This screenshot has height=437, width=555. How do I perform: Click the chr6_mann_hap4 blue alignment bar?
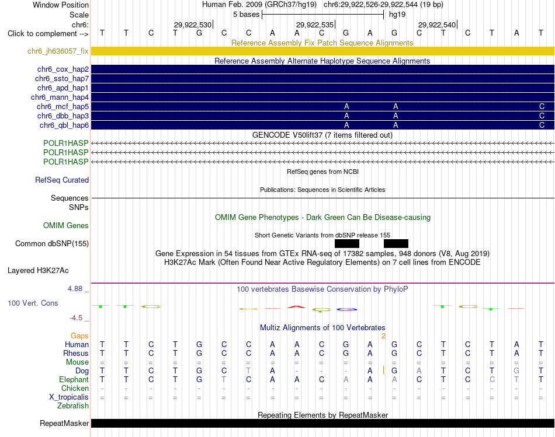(x=322, y=97)
